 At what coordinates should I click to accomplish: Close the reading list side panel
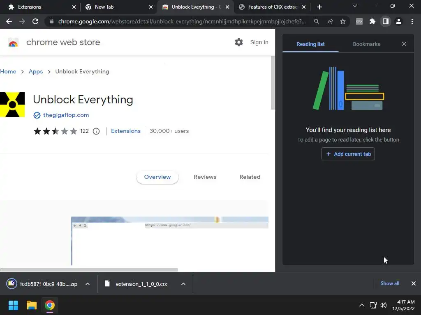tap(404, 44)
